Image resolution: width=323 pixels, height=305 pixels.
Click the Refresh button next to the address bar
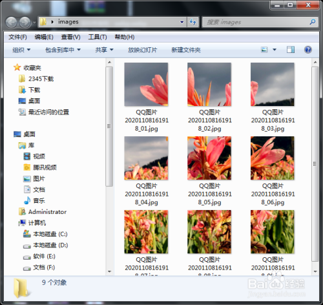click(193, 22)
